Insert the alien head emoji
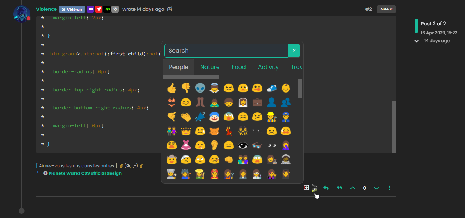This screenshot has width=465, height=218. point(200,88)
